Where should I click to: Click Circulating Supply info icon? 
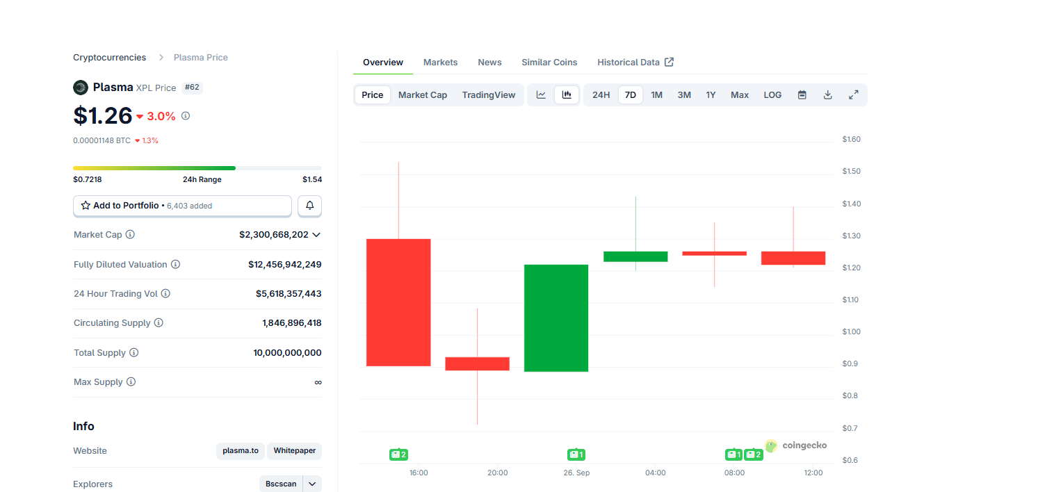point(159,323)
